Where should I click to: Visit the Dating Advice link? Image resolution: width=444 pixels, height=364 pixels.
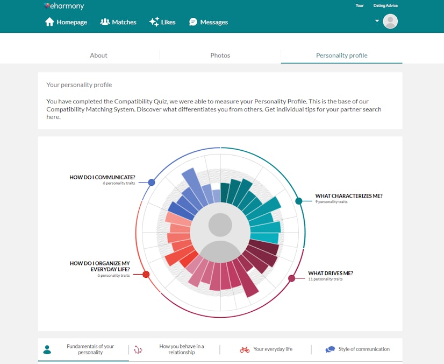point(385,5)
